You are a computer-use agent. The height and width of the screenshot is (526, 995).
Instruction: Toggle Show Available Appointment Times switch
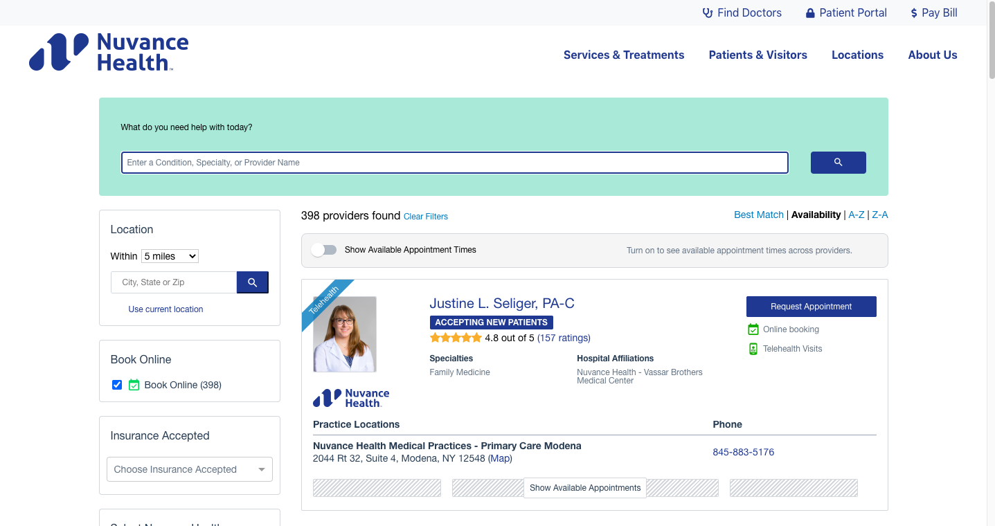click(323, 250)
